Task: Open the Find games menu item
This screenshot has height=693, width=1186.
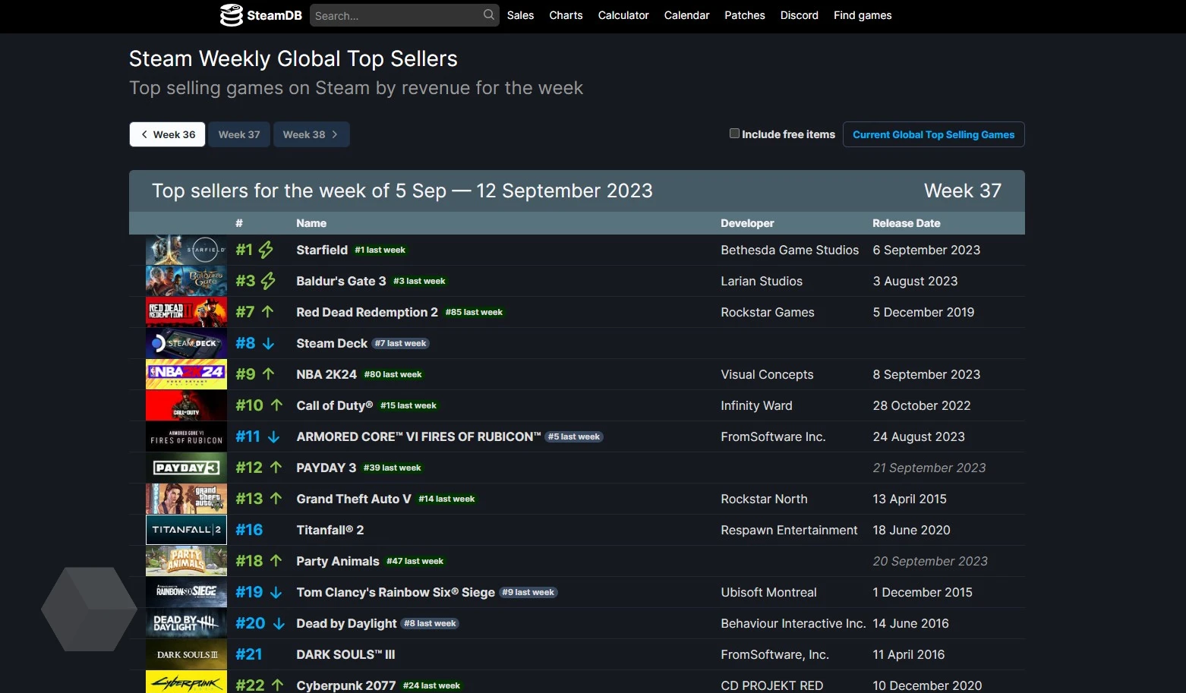Action: click(x=863, y=15)
